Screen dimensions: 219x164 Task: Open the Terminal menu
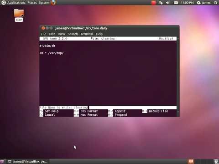(87, 34)
